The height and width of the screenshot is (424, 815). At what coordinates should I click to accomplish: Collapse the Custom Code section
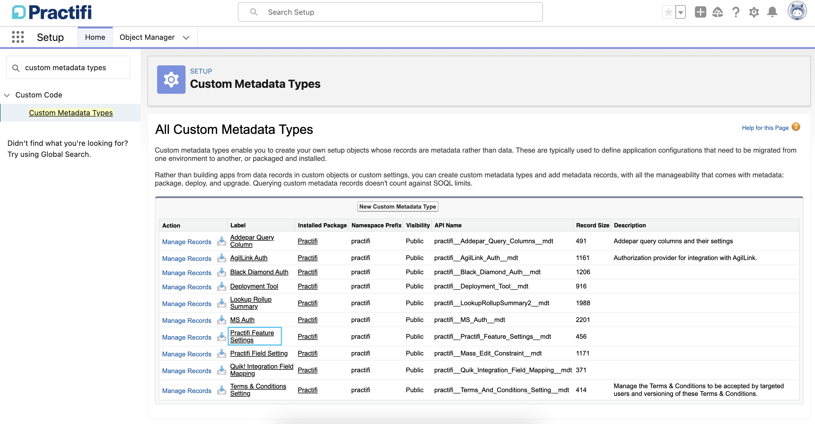click(7, 95)
